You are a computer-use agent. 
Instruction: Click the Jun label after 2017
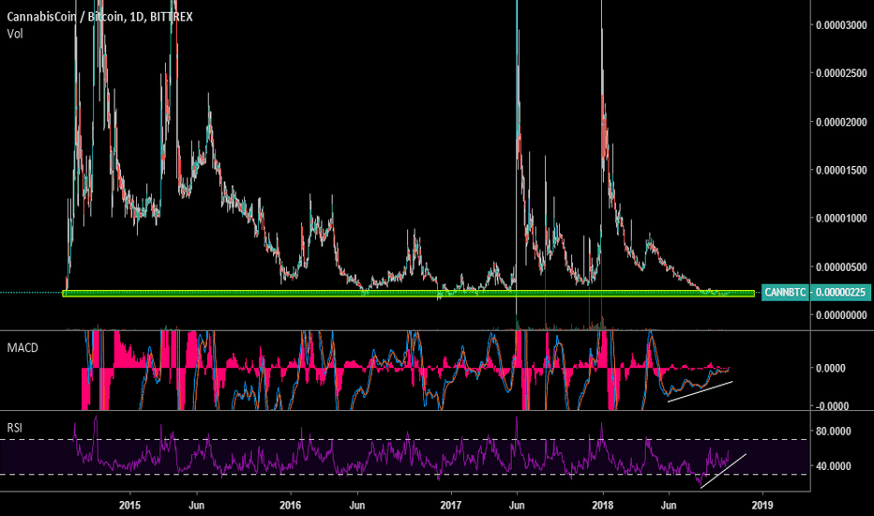[x=517, y=505]
